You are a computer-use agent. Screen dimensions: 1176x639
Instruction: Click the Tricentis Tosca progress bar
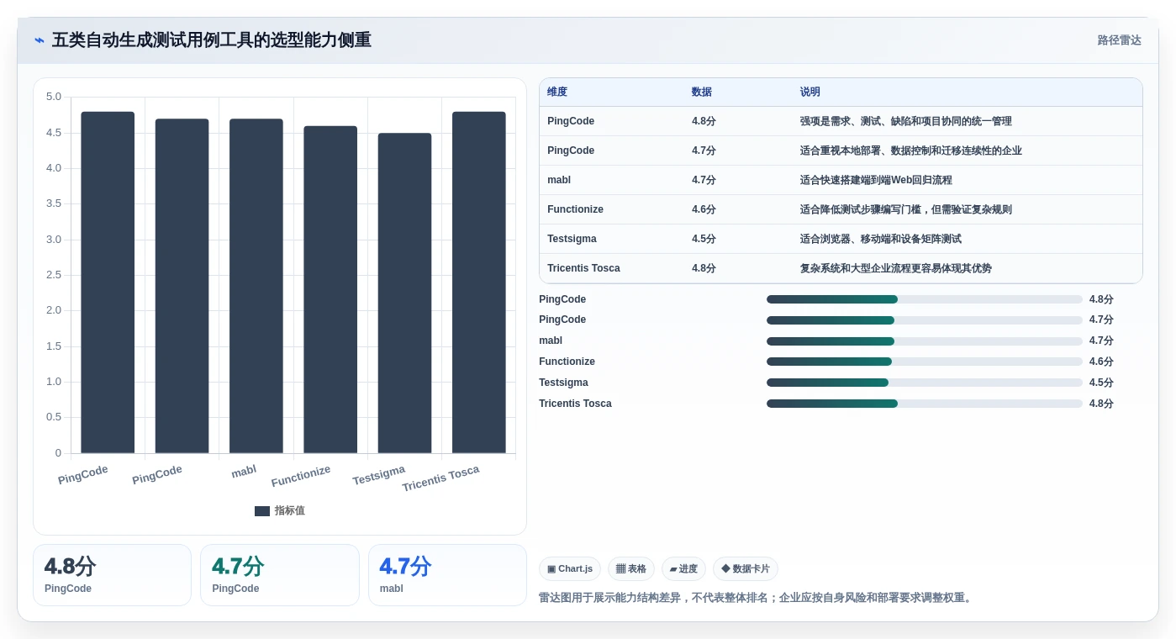925,404
